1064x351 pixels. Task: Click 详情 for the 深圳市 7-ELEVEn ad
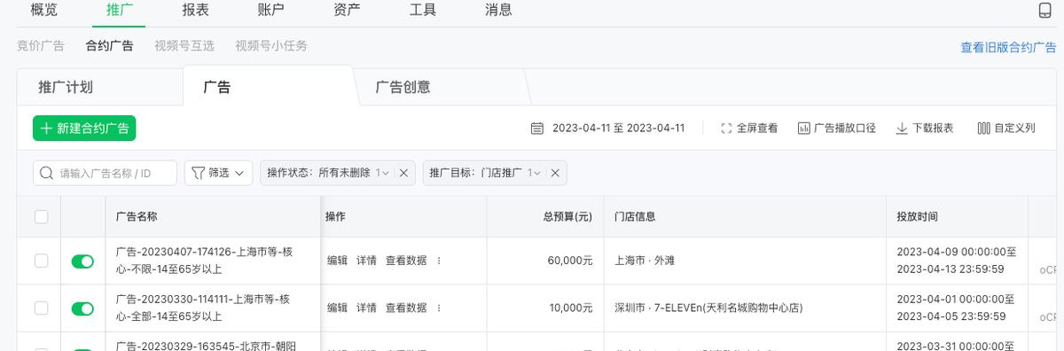point(366,308)
